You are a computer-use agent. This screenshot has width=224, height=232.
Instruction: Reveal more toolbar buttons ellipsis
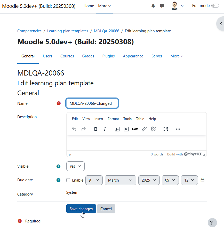[x=178, y=129]
